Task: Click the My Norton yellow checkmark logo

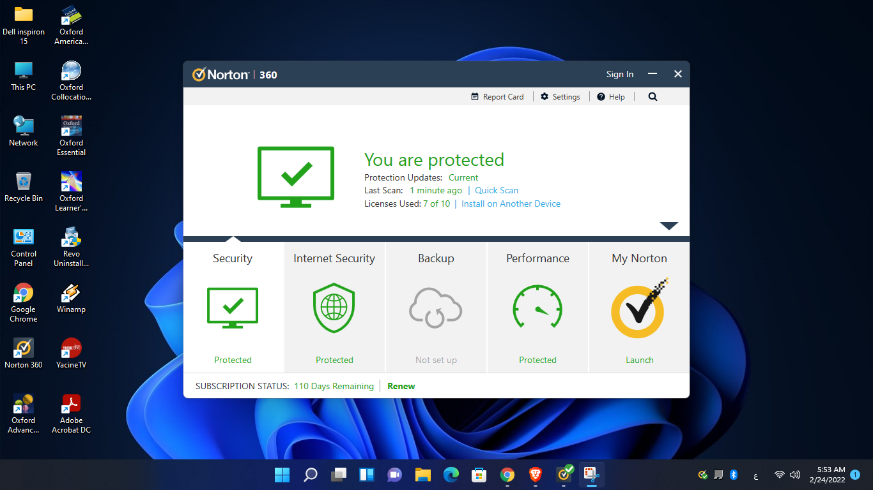Action: [639, 309]
